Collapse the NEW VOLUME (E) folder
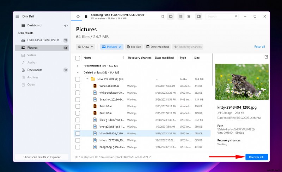 point(87,79)
